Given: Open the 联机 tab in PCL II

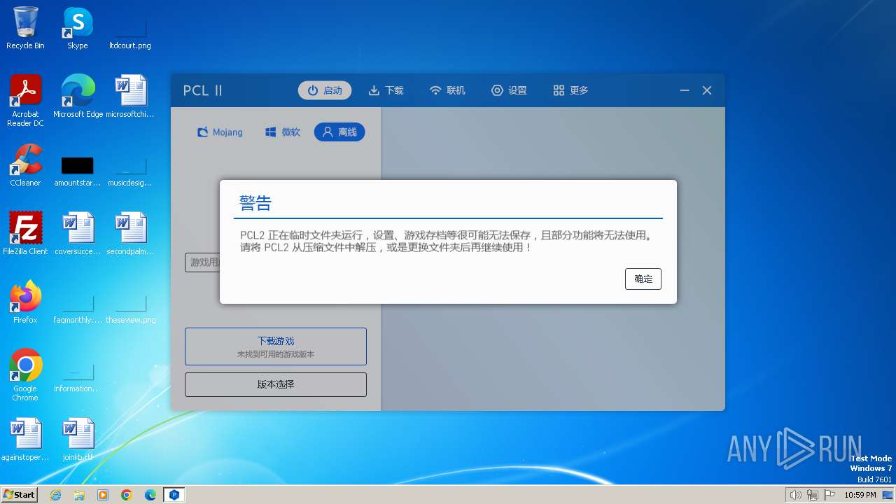Looking at the screenshot, I should pyautogui.click(x=448, y=90).
